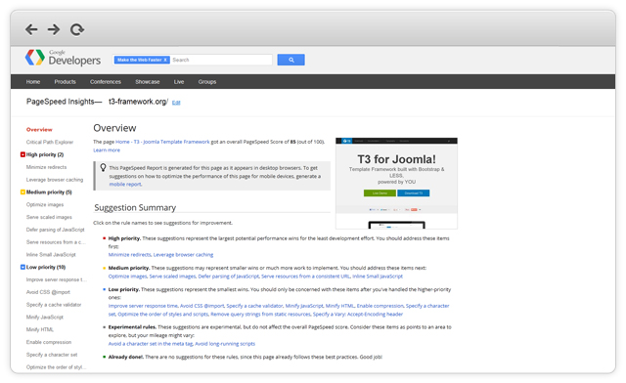
Task: Open 'Serve resources from a c...' in the sidebar
Action: 56,242
